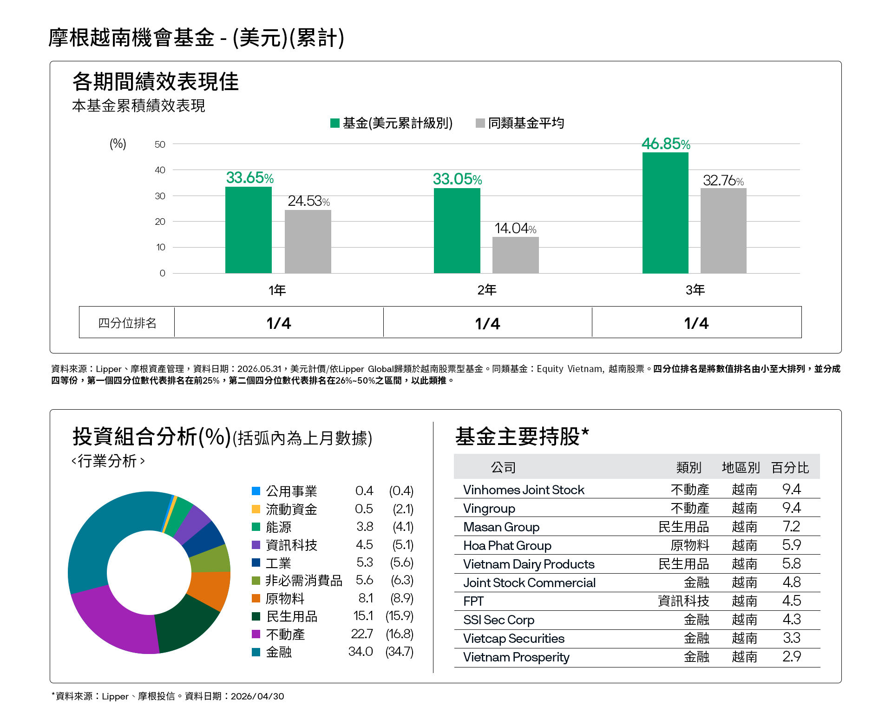The image size is (892, 726).
Task: Click the green 基金(美元累計級別) legend swatch
Action: 334,123
